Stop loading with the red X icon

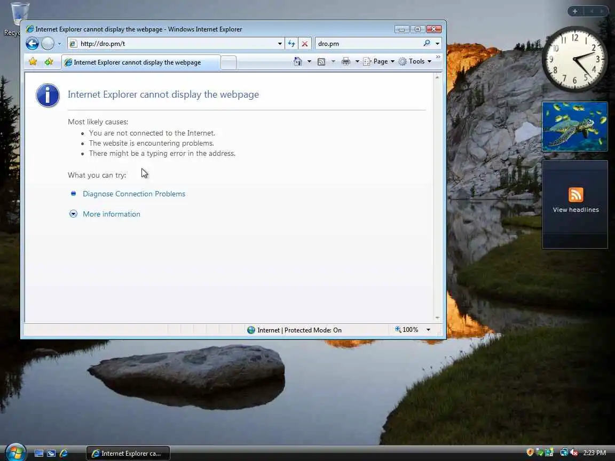(x=305, y=44)
